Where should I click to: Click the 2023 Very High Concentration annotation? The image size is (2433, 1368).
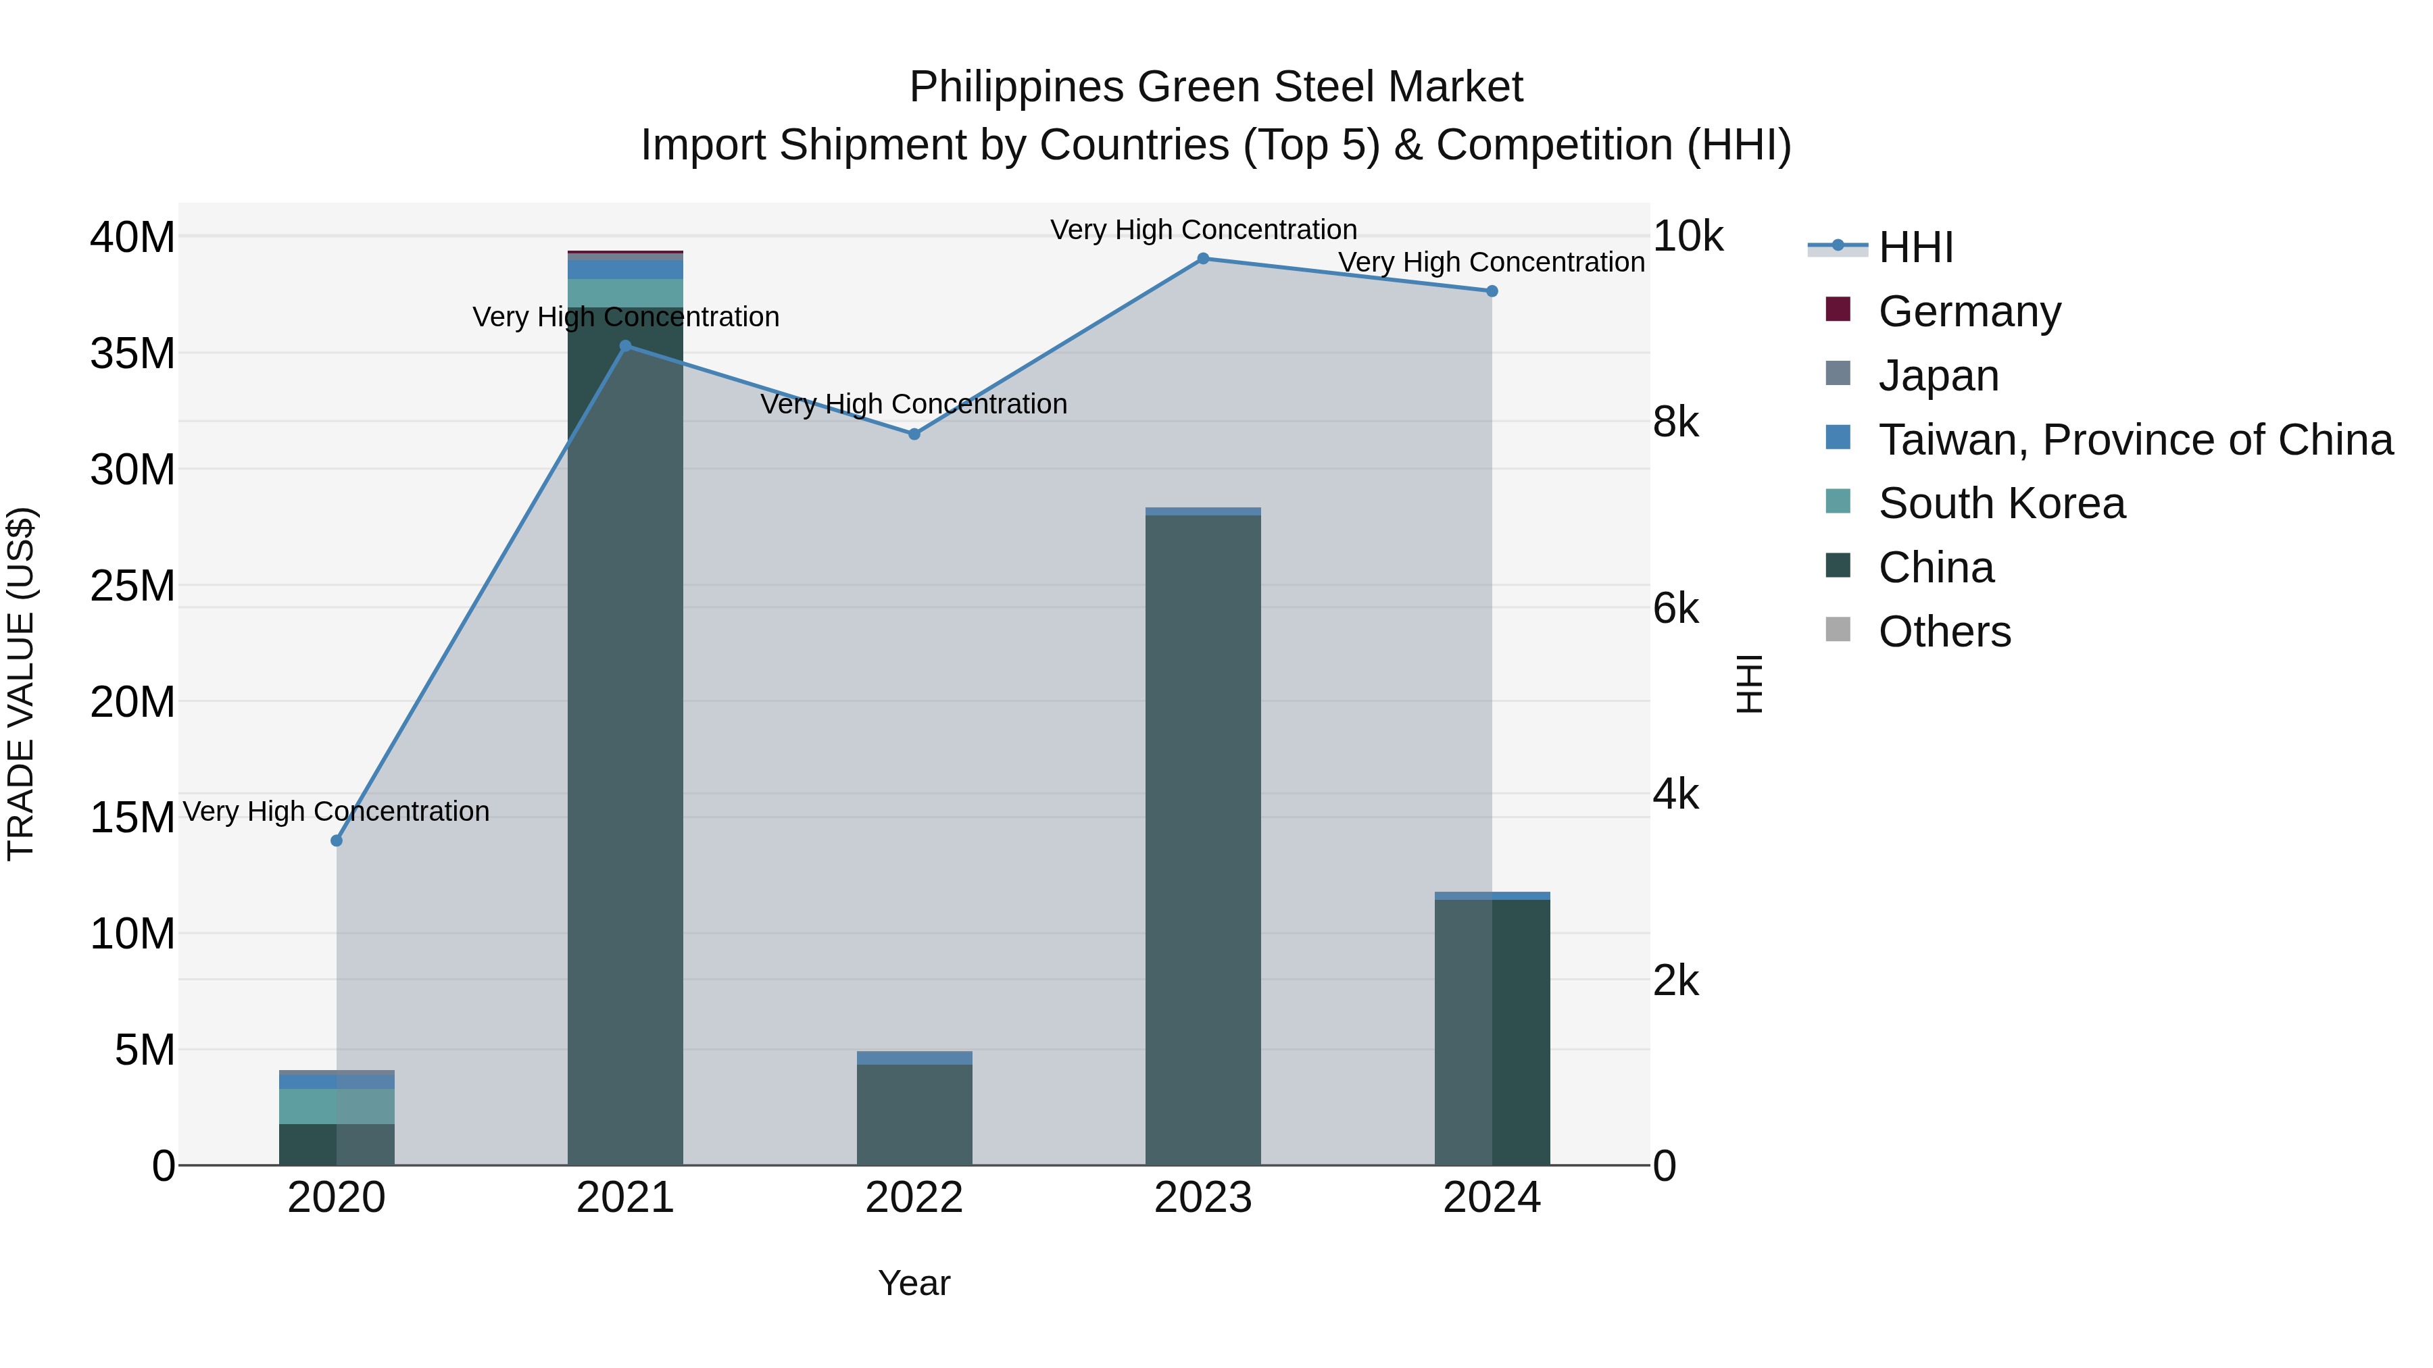click(1203, 230)
